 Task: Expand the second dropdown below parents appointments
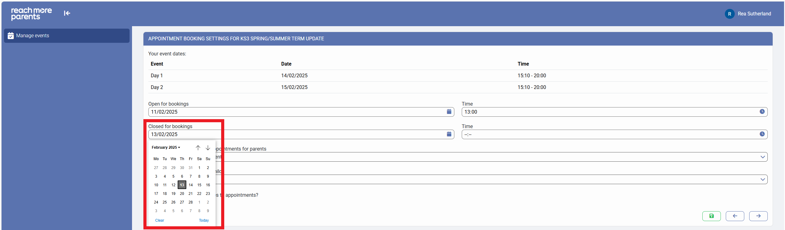(x=762, y=180)
